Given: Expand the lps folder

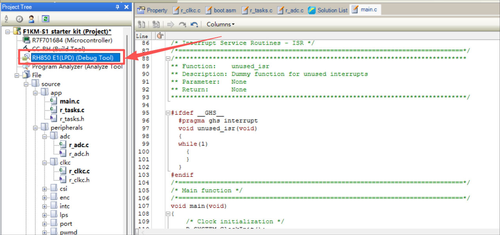Looking at the screenshot, I should 45,215.
